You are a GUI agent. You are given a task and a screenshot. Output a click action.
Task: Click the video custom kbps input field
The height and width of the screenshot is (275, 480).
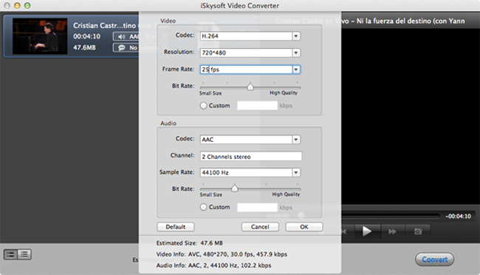[x=258, y=106]
